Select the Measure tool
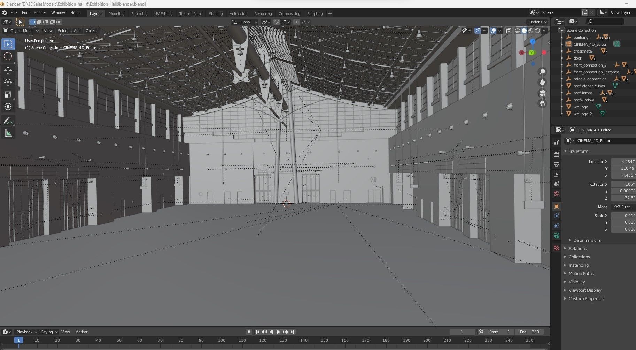636x350 pixels. [x=8, y=133]
